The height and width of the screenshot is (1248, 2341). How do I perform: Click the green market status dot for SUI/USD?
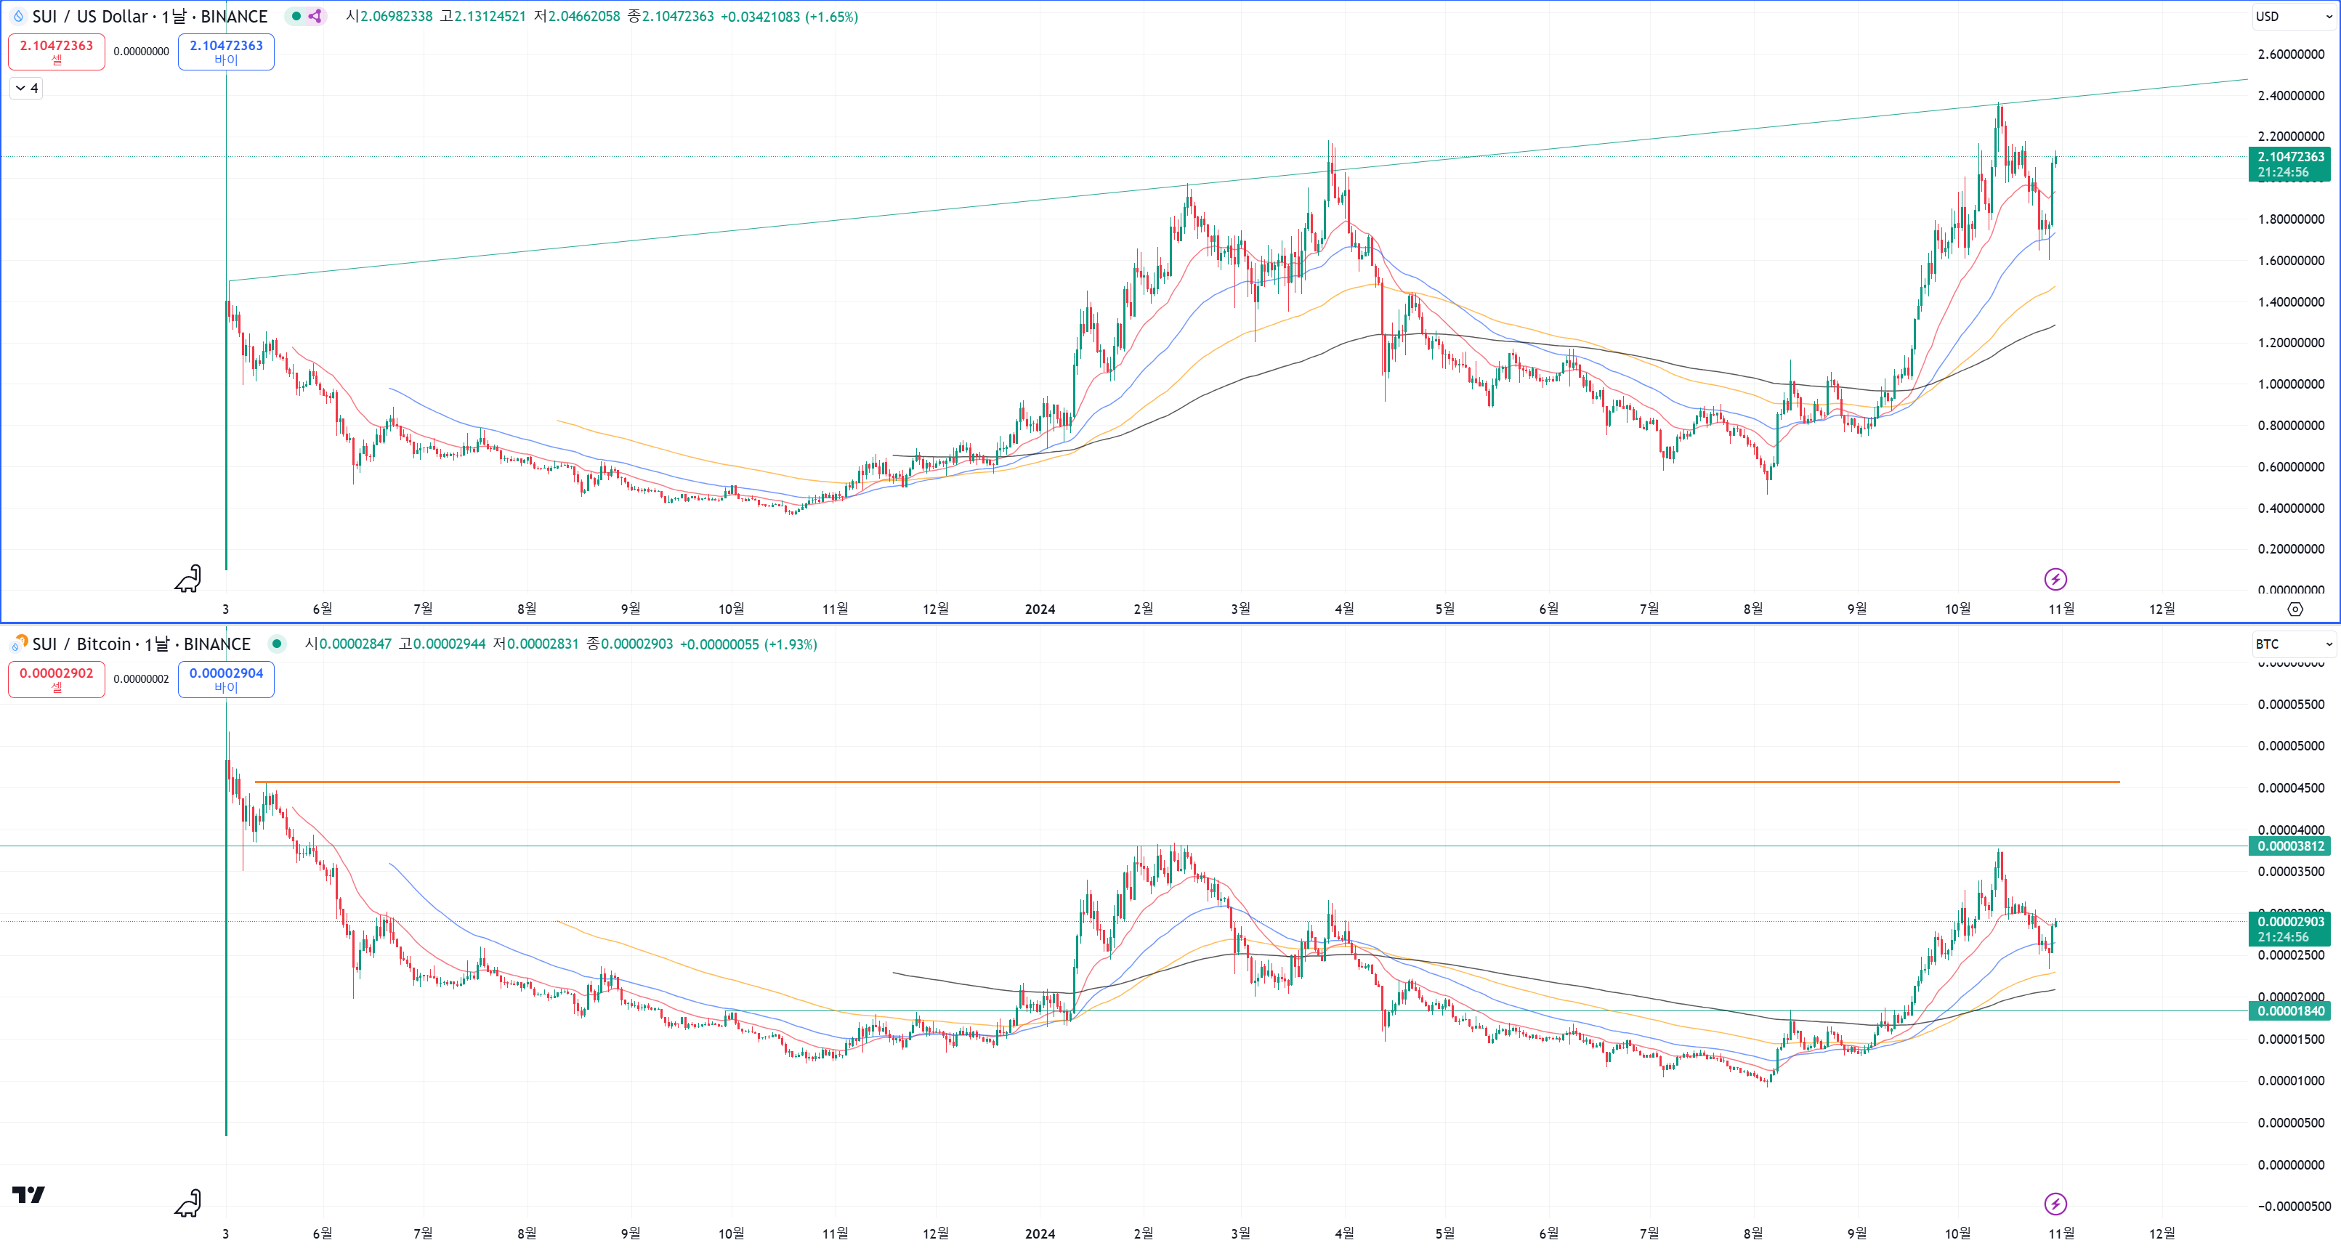(296, 17)
